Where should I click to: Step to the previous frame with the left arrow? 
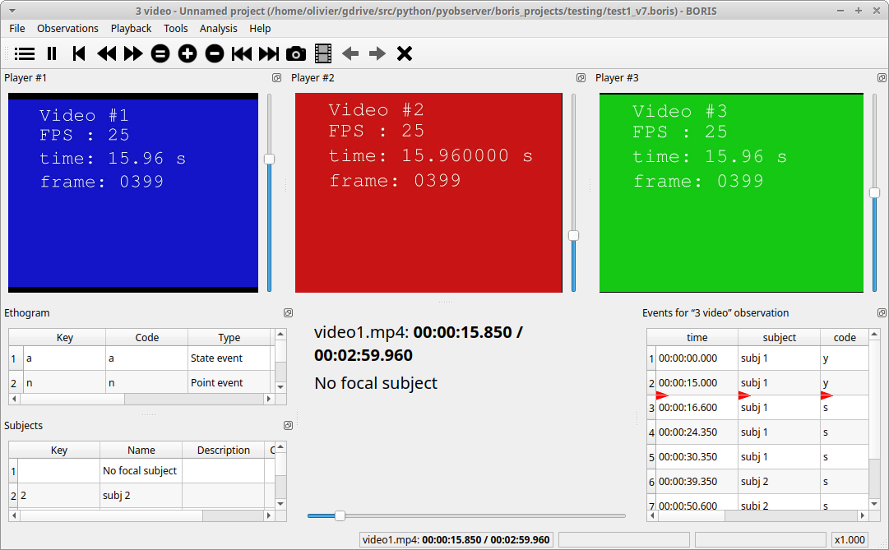350,54
